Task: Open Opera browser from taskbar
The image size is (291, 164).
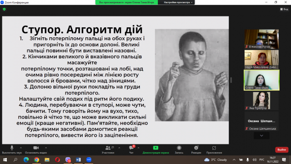Action: point(58,160)
